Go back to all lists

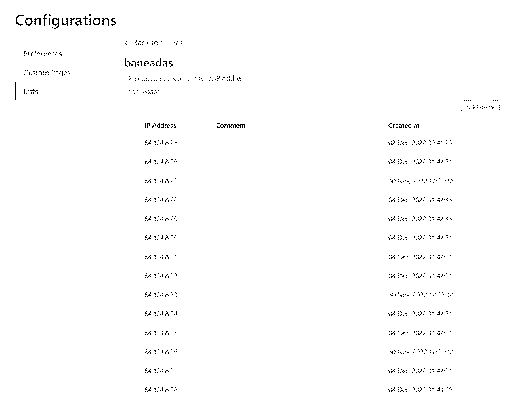click(x=157, y=43)
